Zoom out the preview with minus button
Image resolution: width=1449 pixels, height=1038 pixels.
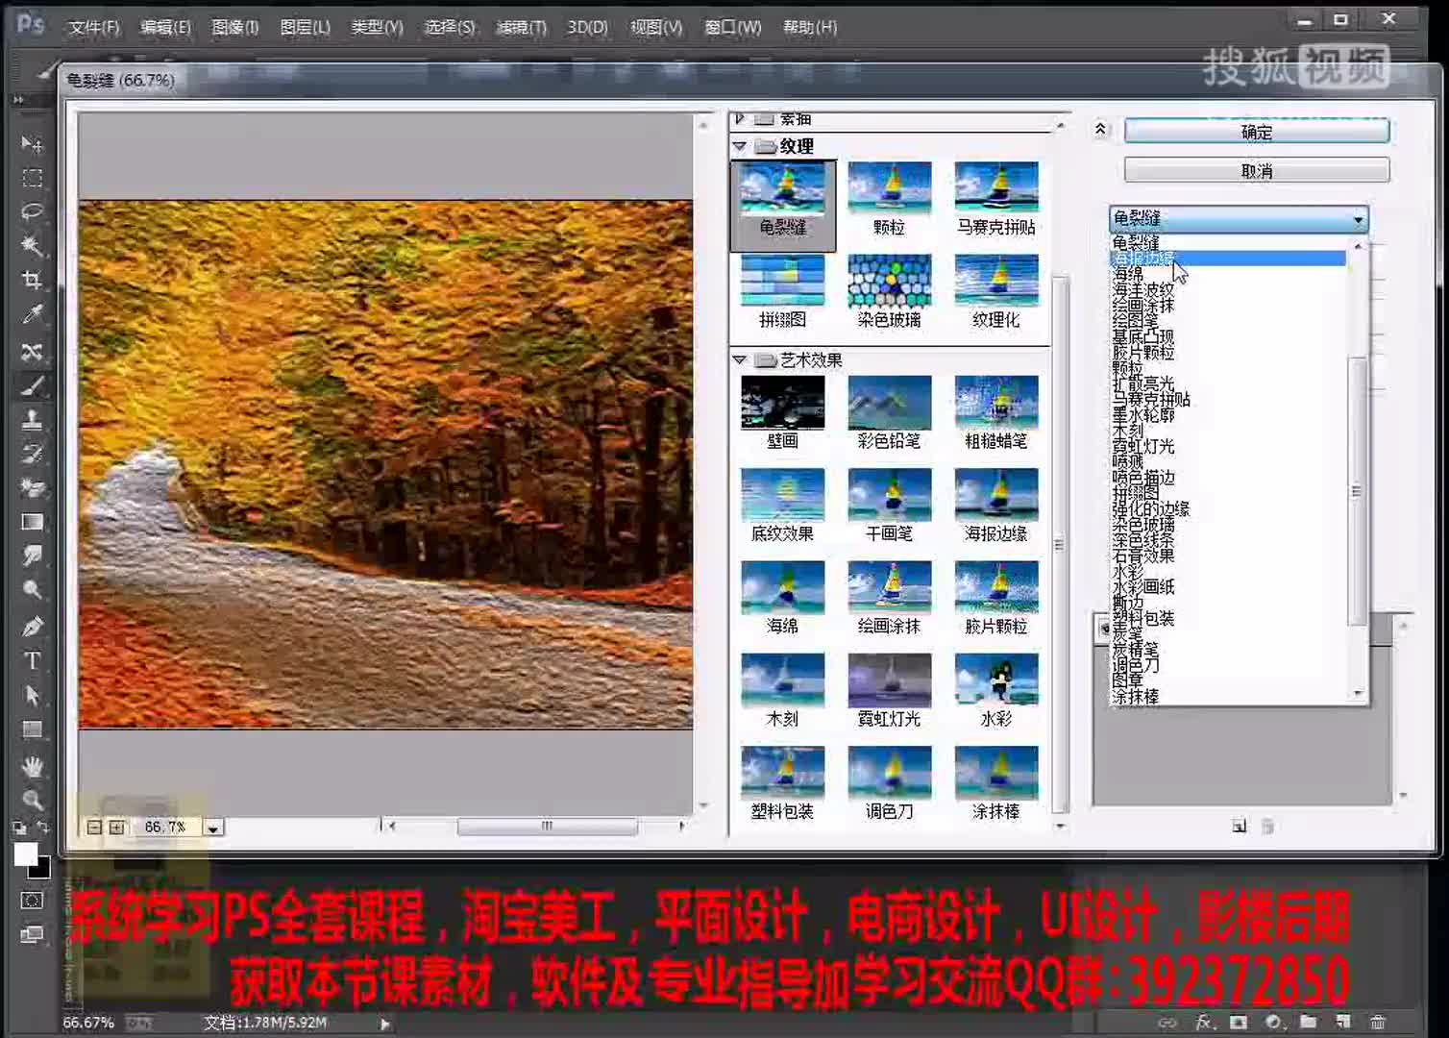pyautogui.click(x=94, y=827)
